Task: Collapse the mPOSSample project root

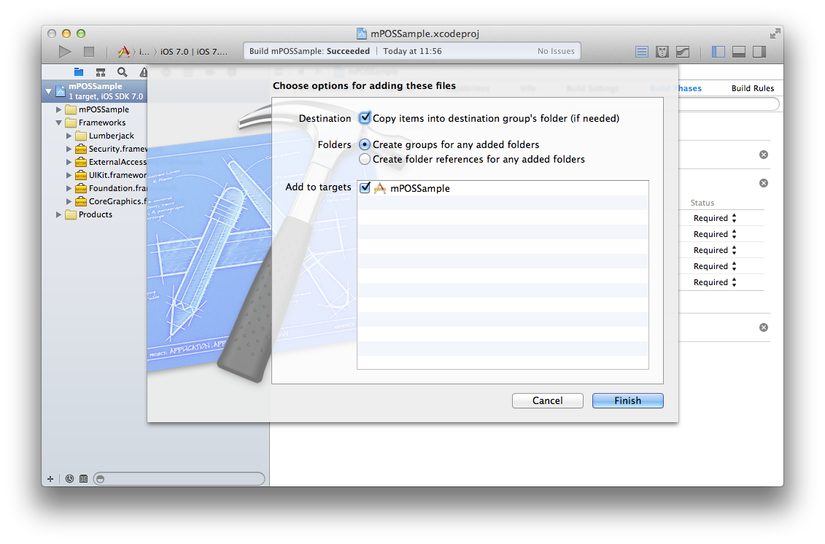Action: tap(49, 91)
